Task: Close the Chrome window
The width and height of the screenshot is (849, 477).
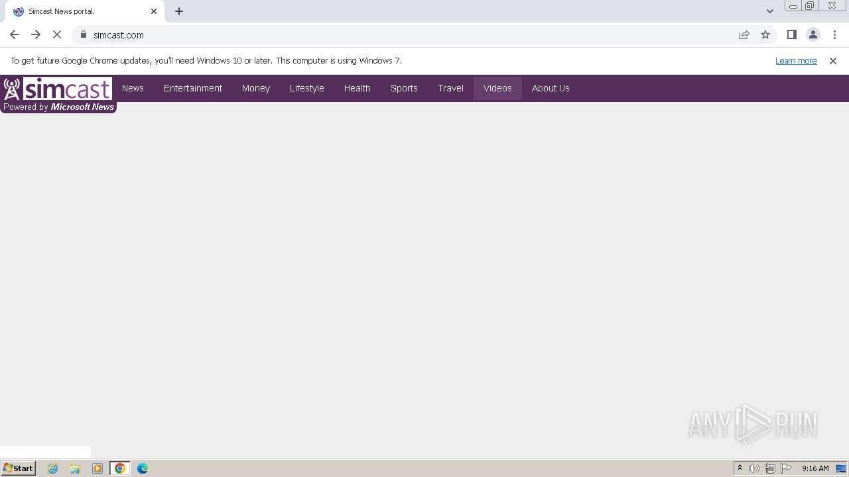Action: coord(832,6)
